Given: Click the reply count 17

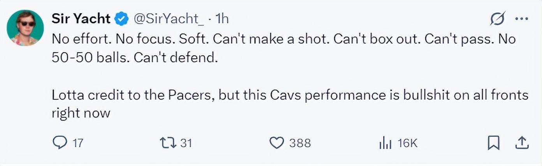Looking at the screenshot, I should 78,143.
